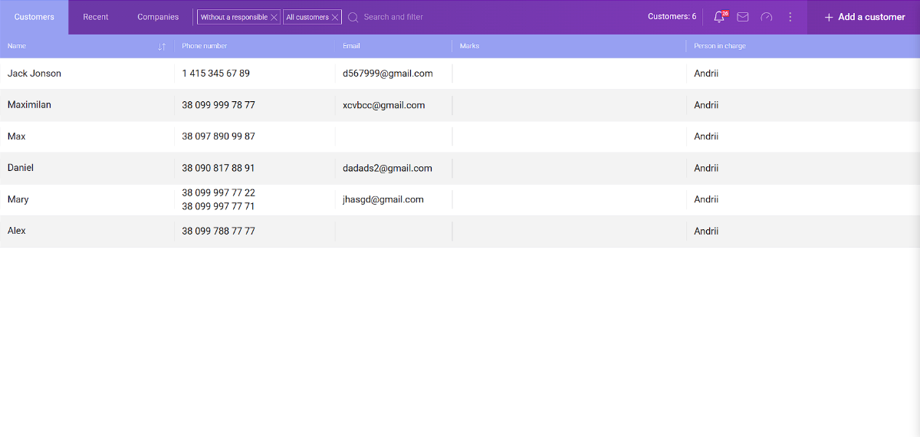Click phone number 38 097 890 99 87

pyautogui.click(x=219, y=136)
